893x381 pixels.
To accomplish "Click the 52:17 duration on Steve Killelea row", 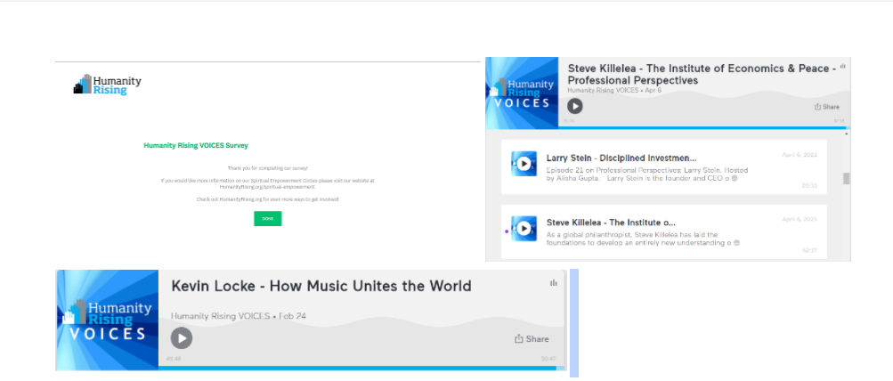I will 809,249.
